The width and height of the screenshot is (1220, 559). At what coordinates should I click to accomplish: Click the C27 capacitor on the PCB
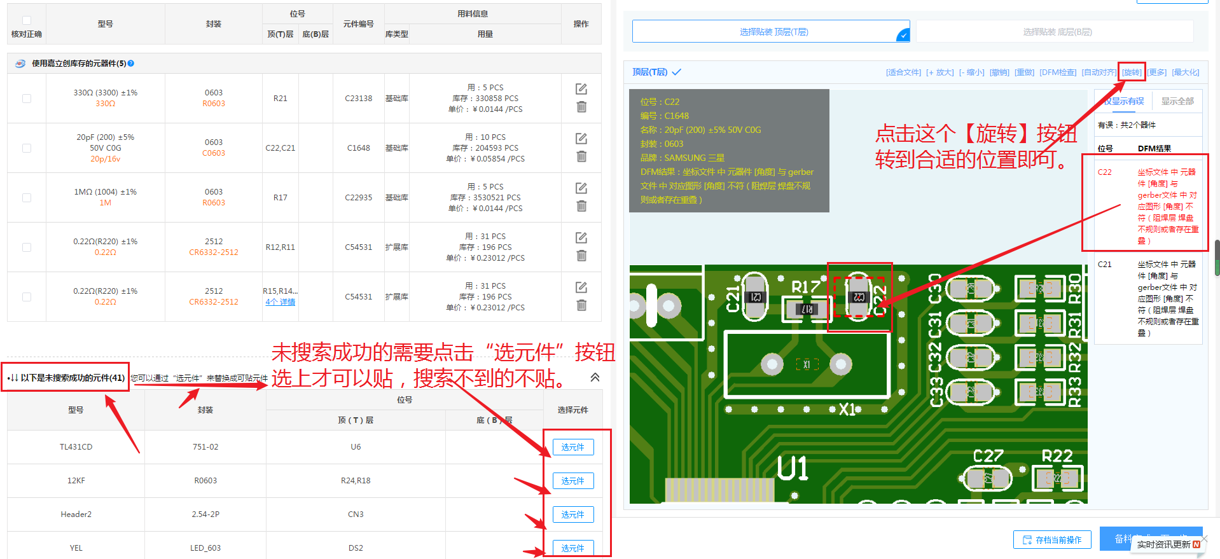point(987,478)
